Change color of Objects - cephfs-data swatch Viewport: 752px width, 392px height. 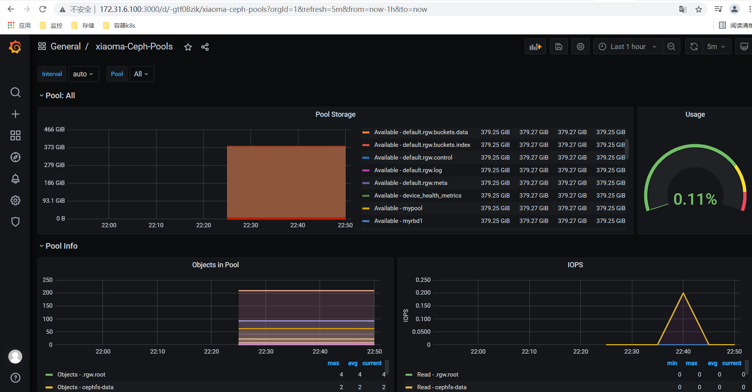tap(49, 387)
